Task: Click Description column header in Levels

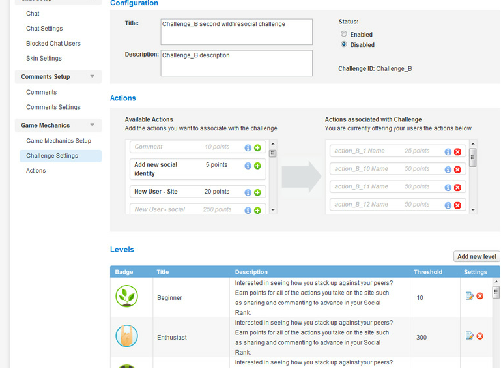Action: pyautogui.click(x=251, y=272)
